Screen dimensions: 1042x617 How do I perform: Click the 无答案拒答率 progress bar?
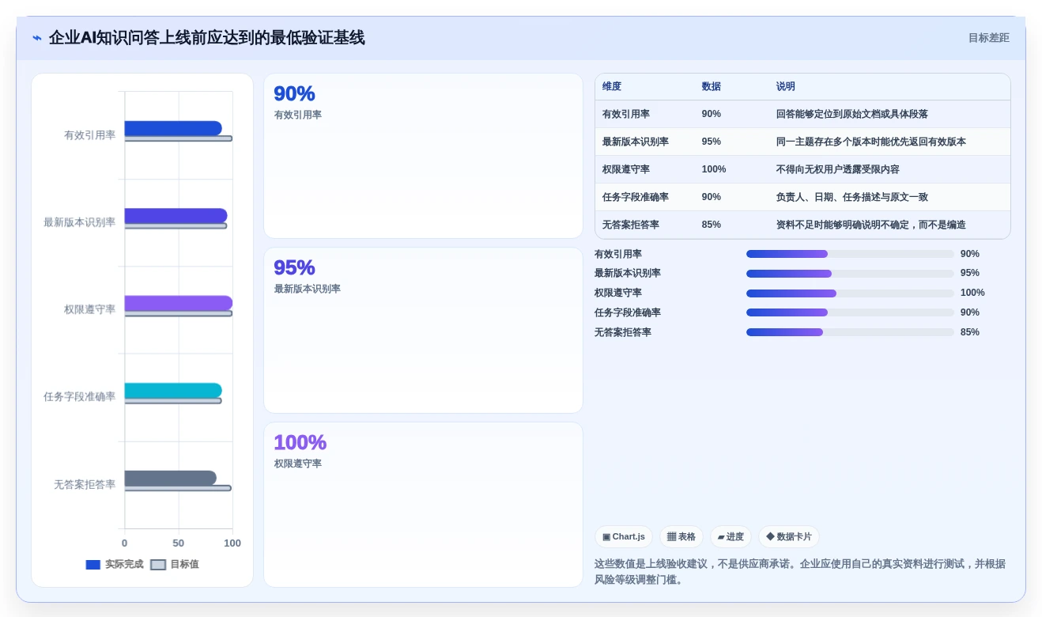click(x=850, y=332)
